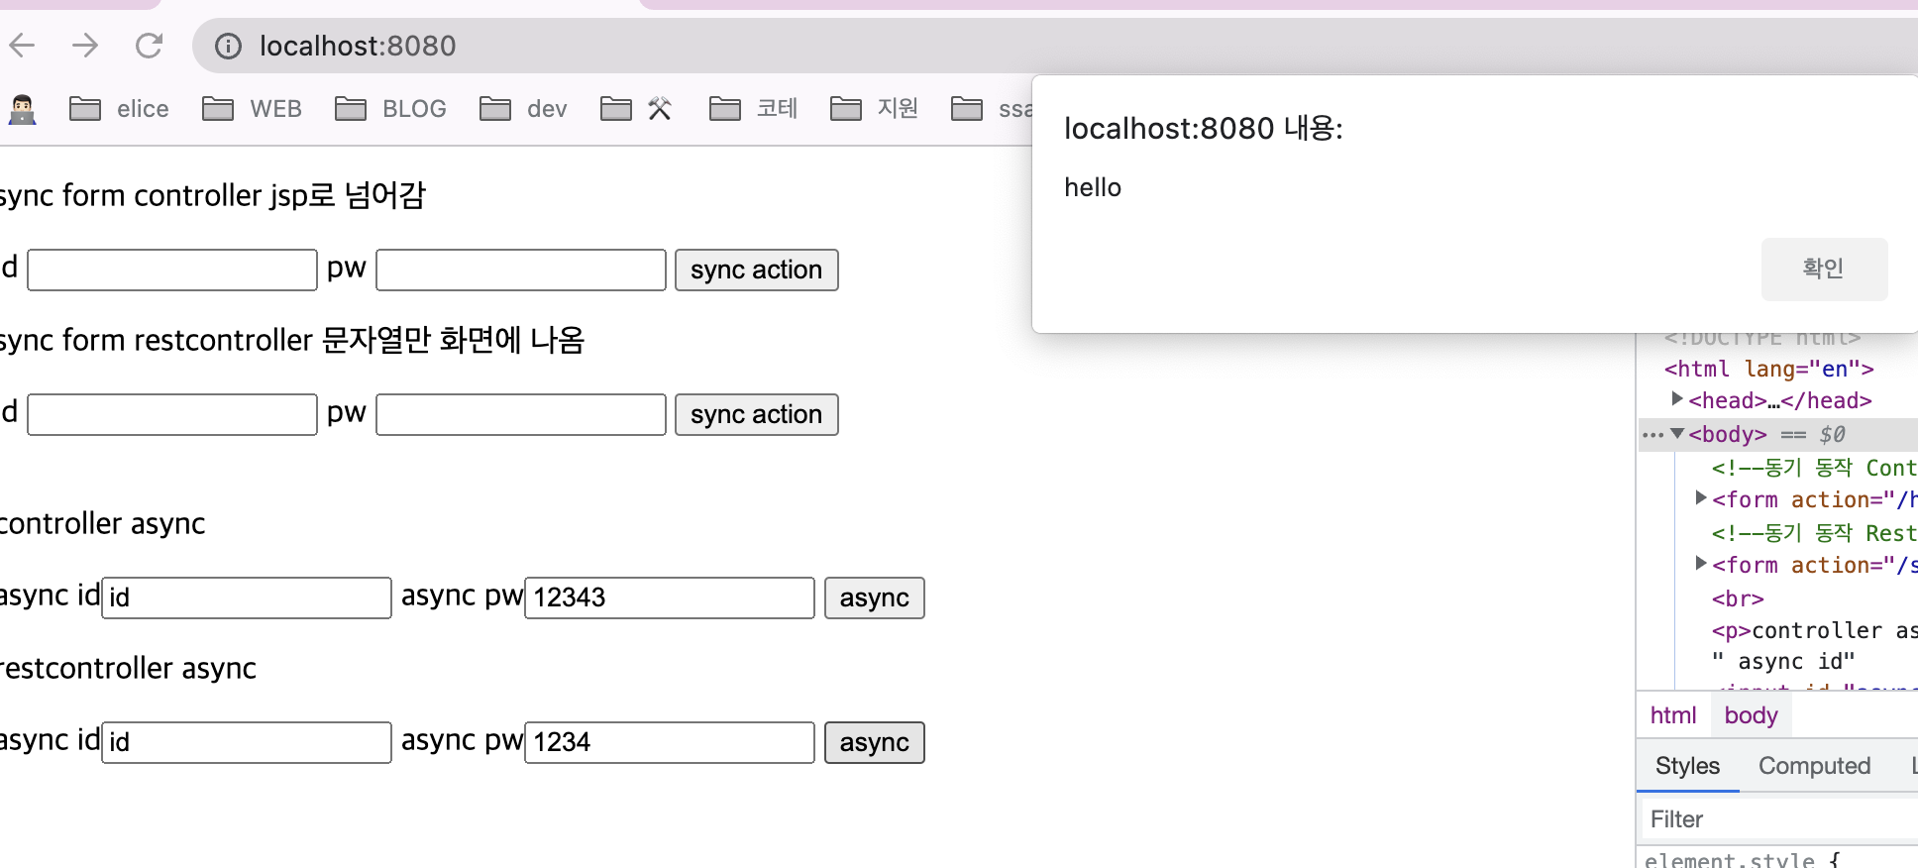Screen dimensions: 1918x868
Task: Click async button under restcontroller async
Action: point(874,742)
